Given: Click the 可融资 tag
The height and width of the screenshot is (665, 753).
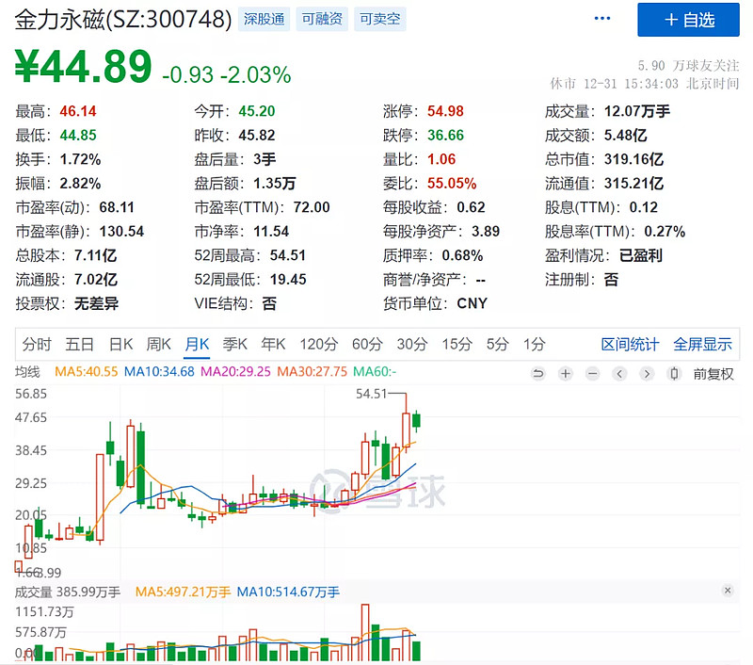Looking at the screenshot, I should coord(322,19).
